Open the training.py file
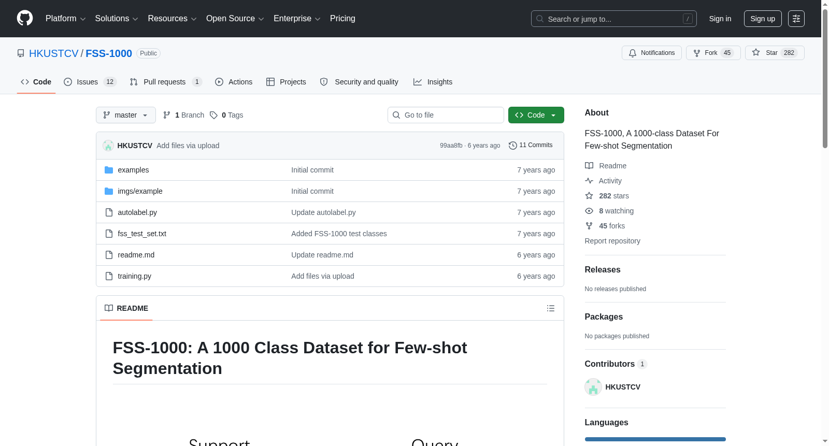Screen dimensions: 829x446 [135, 276]
